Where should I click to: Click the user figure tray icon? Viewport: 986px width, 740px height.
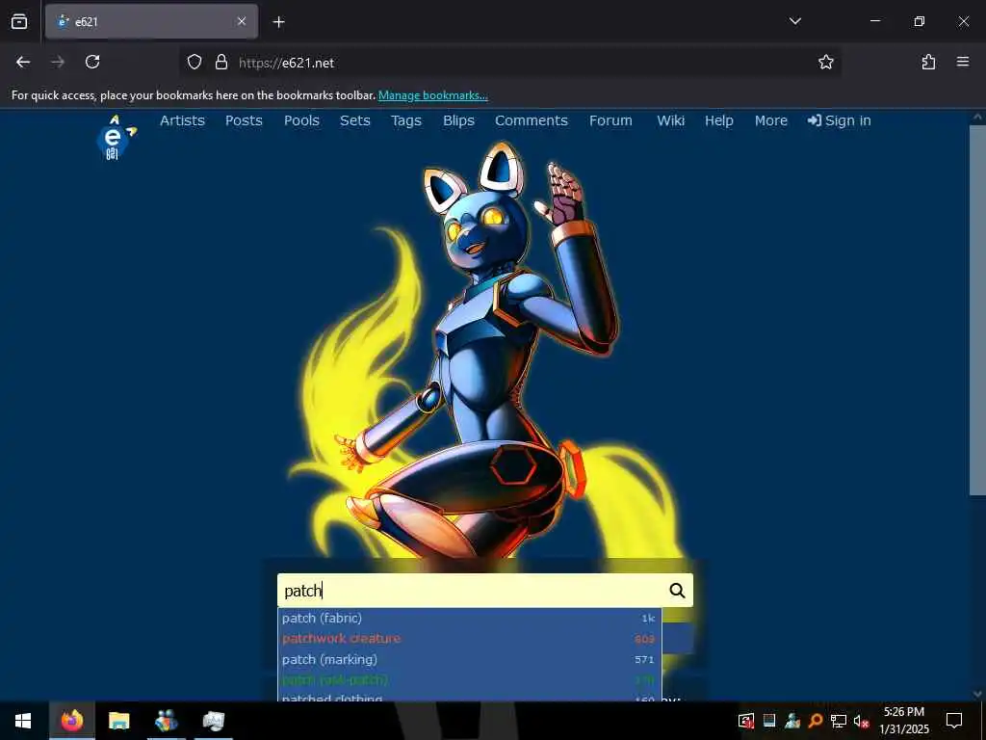point(792,721)
